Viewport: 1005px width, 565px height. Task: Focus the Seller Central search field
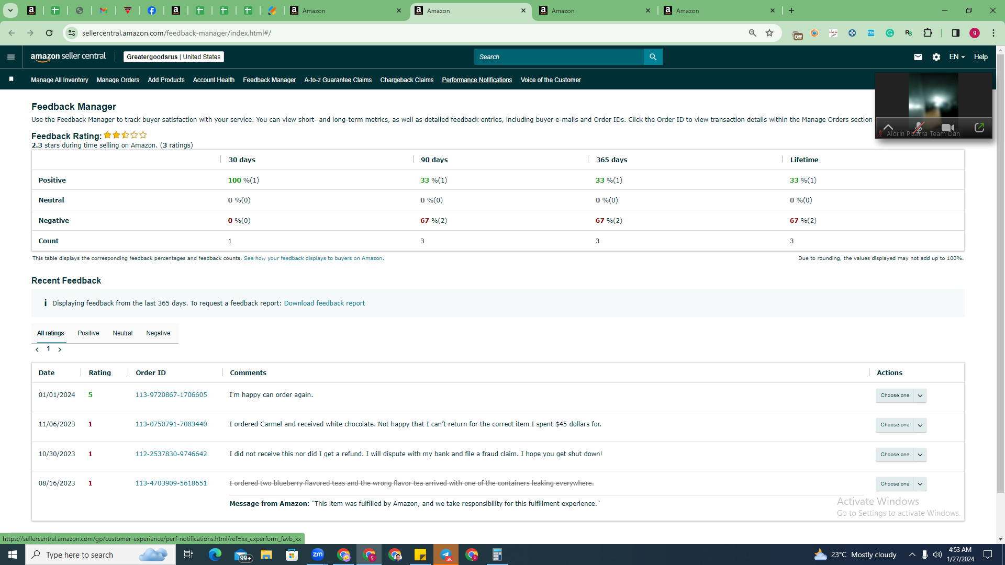559,57
